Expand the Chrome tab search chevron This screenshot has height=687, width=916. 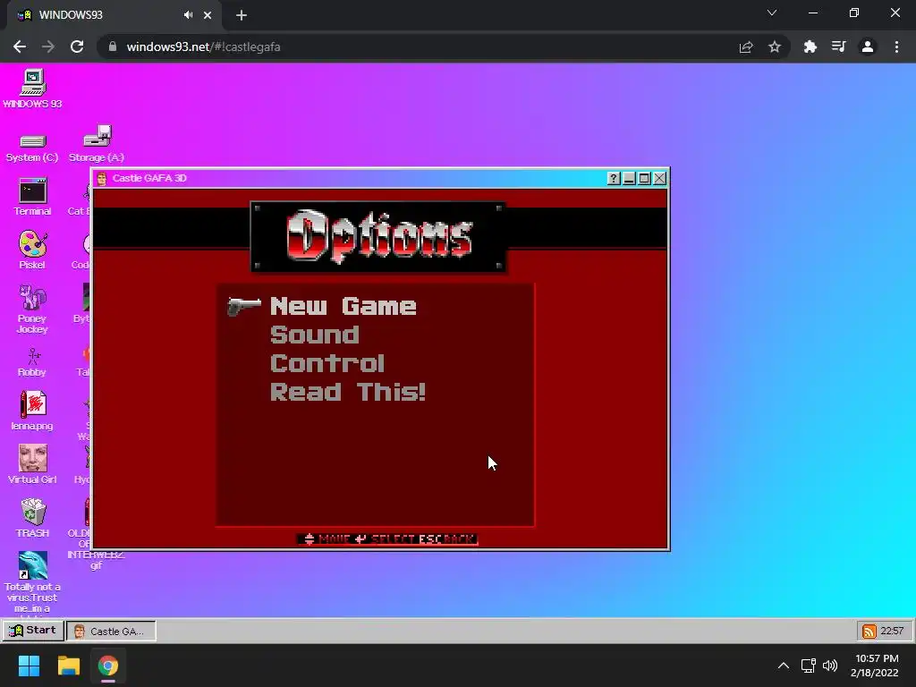point(772,13)
